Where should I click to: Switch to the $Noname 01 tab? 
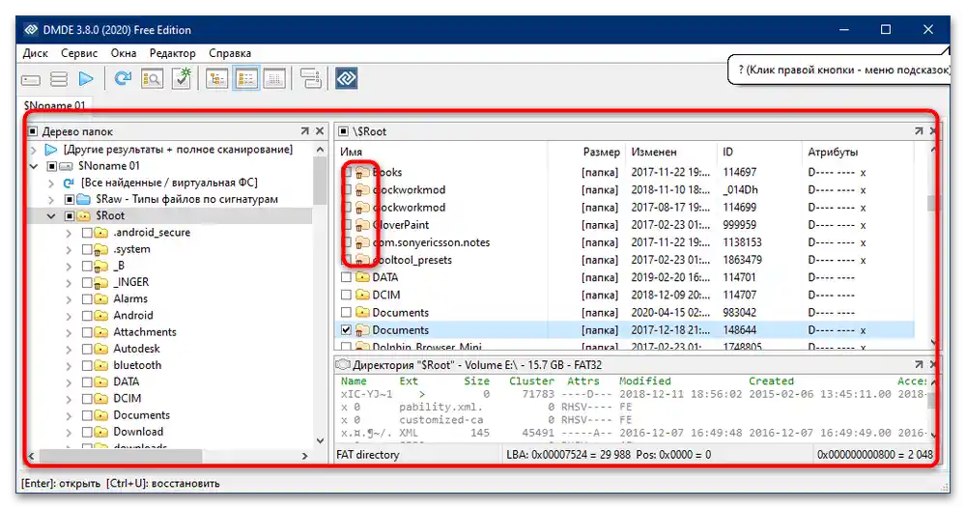tap(55, 105)
